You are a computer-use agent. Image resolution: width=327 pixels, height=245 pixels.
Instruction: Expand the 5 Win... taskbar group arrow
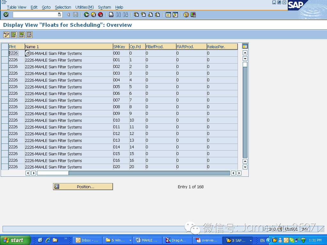[130, 241]
